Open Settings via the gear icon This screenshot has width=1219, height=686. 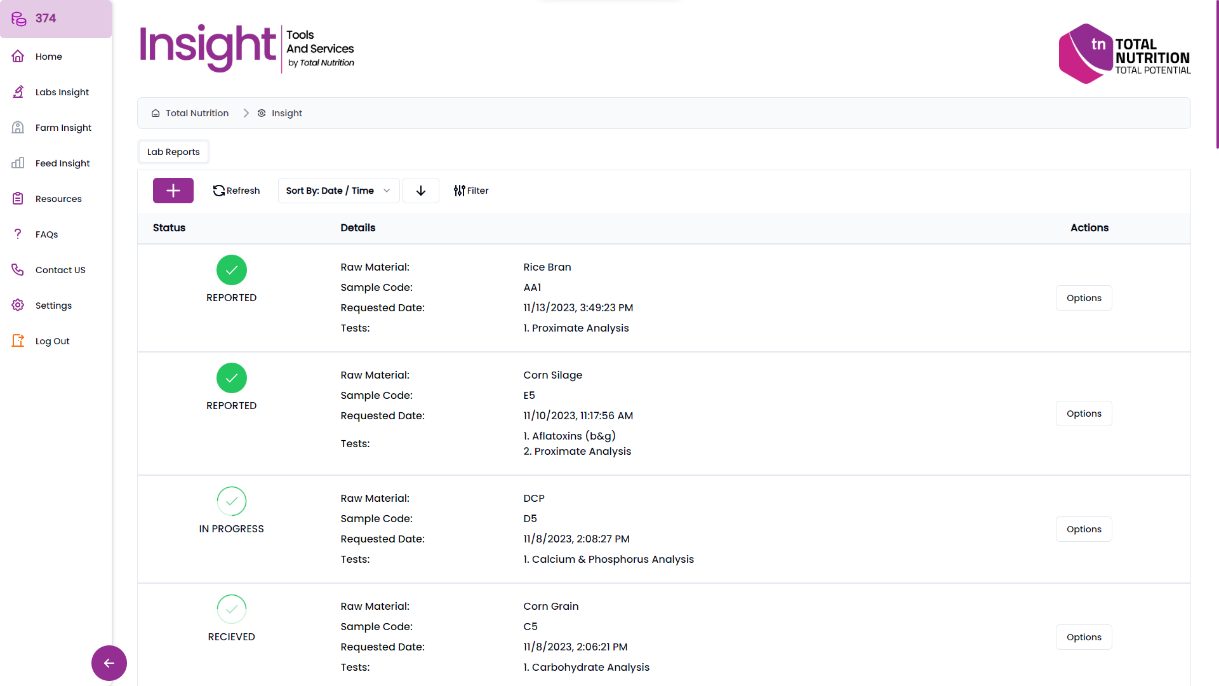[18, 305]
